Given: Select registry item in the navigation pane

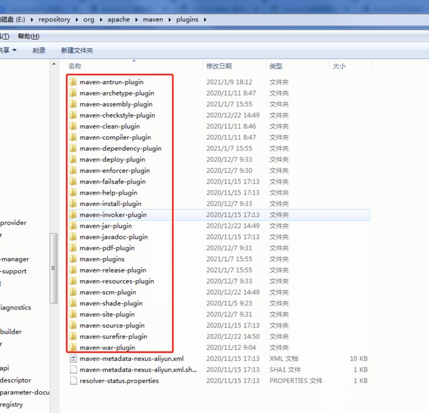Looking at the screenshot, I should pos(12,404).
